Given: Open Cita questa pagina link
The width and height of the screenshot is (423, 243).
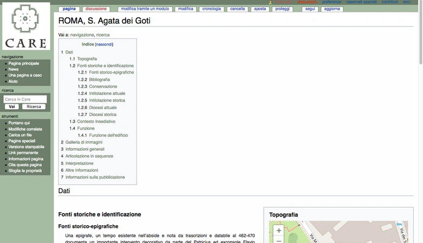Looking at the screenshot, I should tap(25, 165).
